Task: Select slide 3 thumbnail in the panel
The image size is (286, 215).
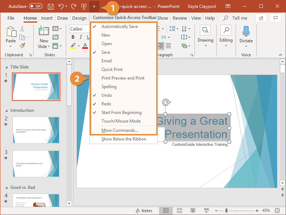Action: click(x=36, y=164)
